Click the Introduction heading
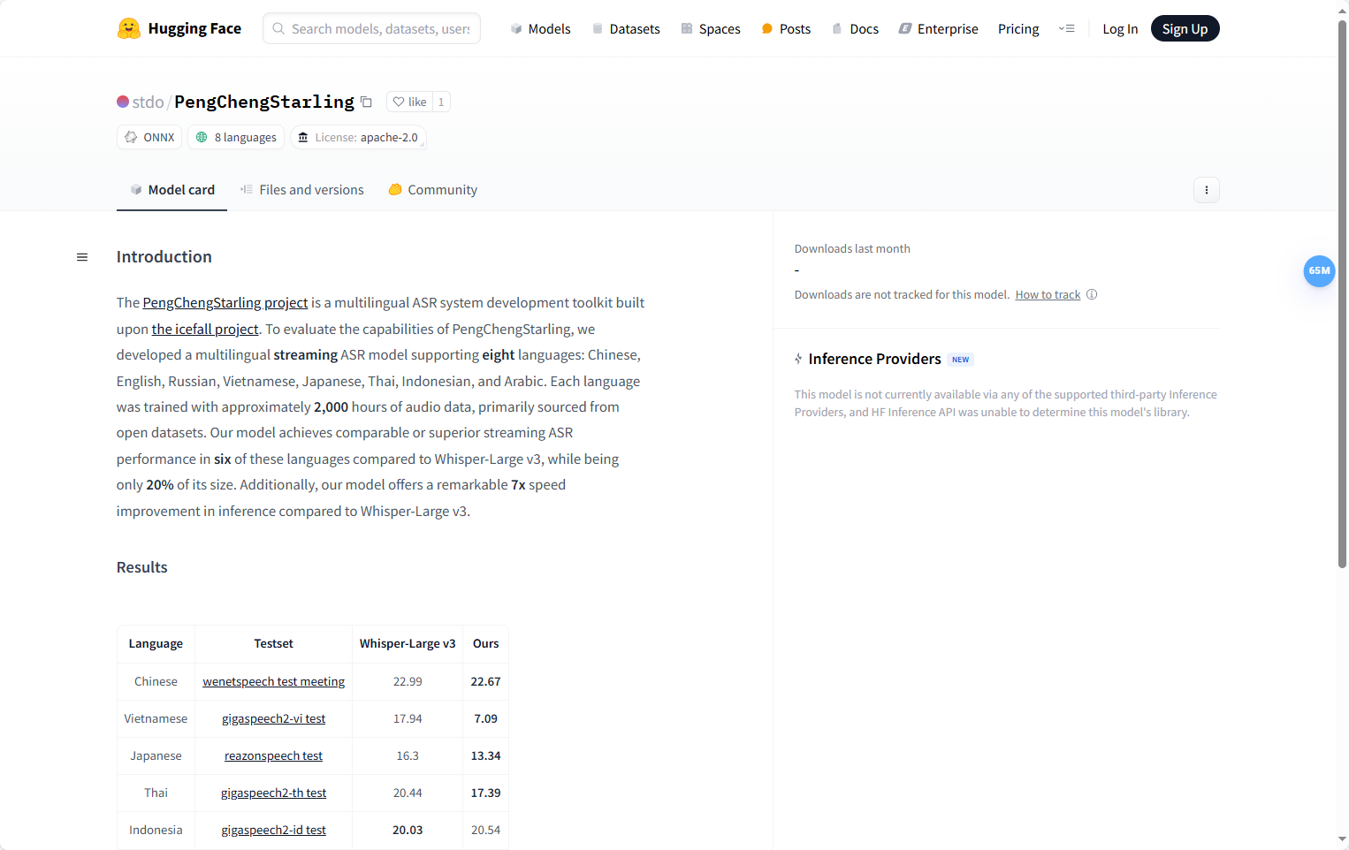The width and height of the screenshot is (1349, 850). [164, 257]
